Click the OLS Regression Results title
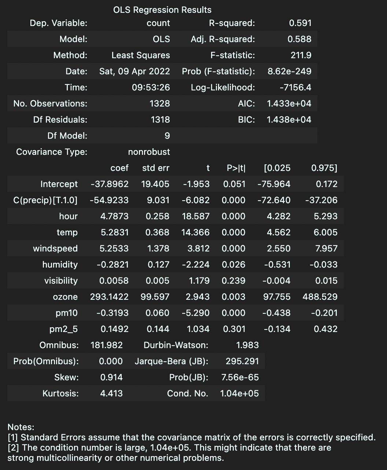The height and width of the screenshot is (470, 387). (x=162, y=10)
